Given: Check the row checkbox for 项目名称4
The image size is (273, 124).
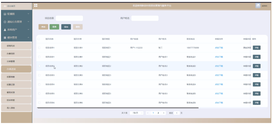Looking at the screenshot, I should click(39, 85).
